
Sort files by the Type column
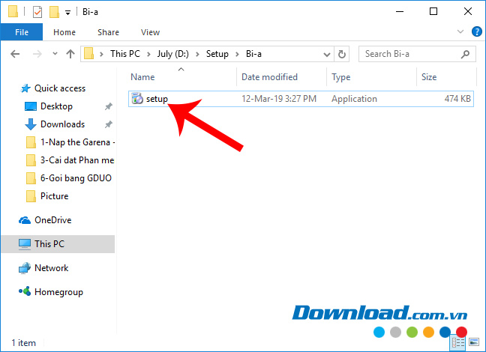(x=341, y=77)
